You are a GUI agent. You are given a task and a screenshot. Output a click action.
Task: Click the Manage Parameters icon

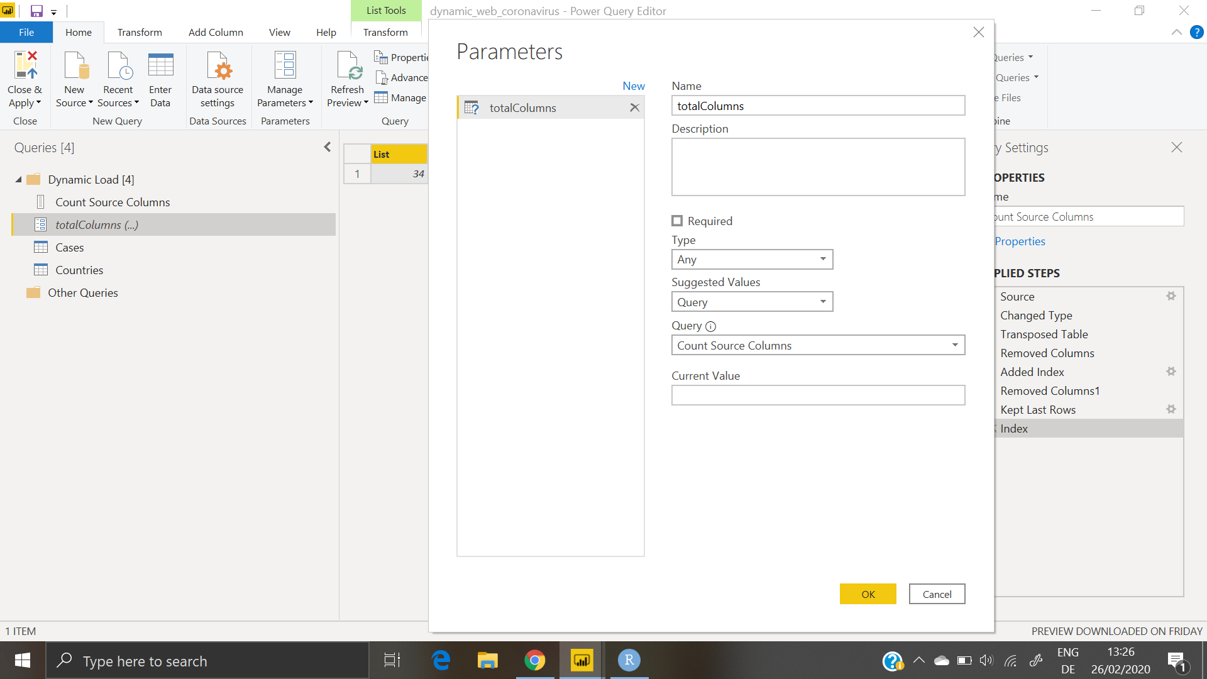pos(285,66)
